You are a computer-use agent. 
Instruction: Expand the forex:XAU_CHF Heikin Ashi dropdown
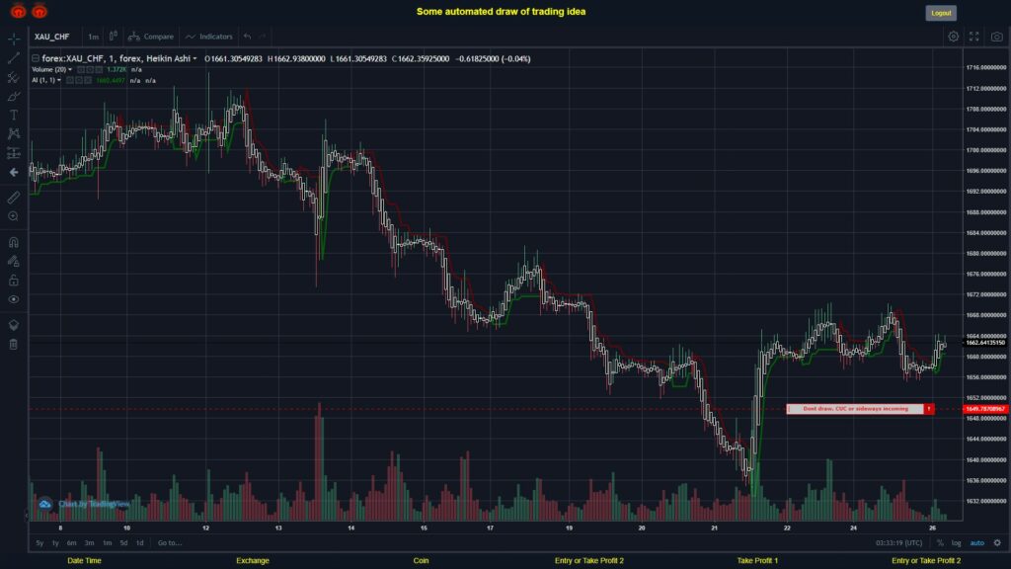[194, 58]
